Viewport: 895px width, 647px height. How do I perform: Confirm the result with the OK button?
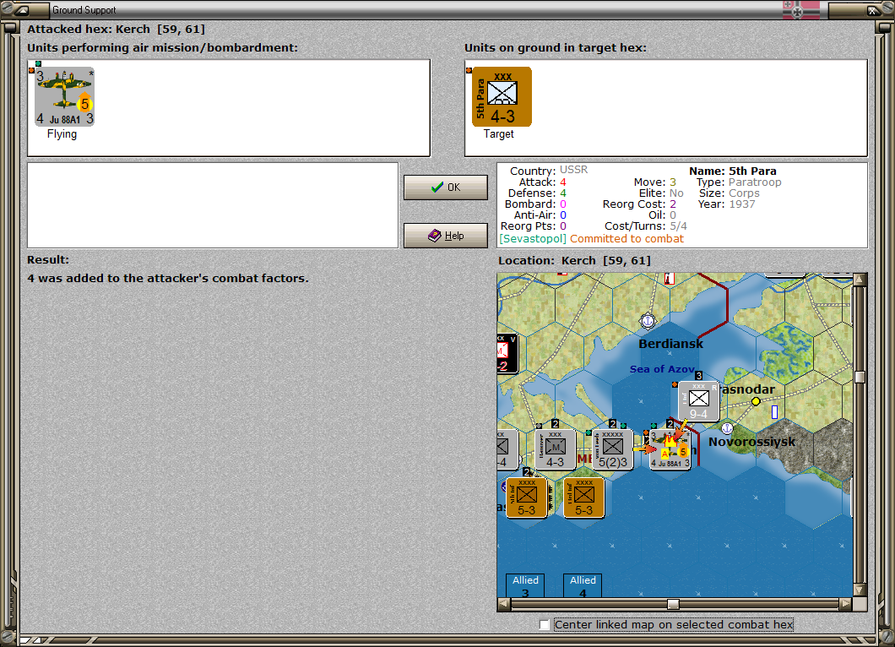446,188
